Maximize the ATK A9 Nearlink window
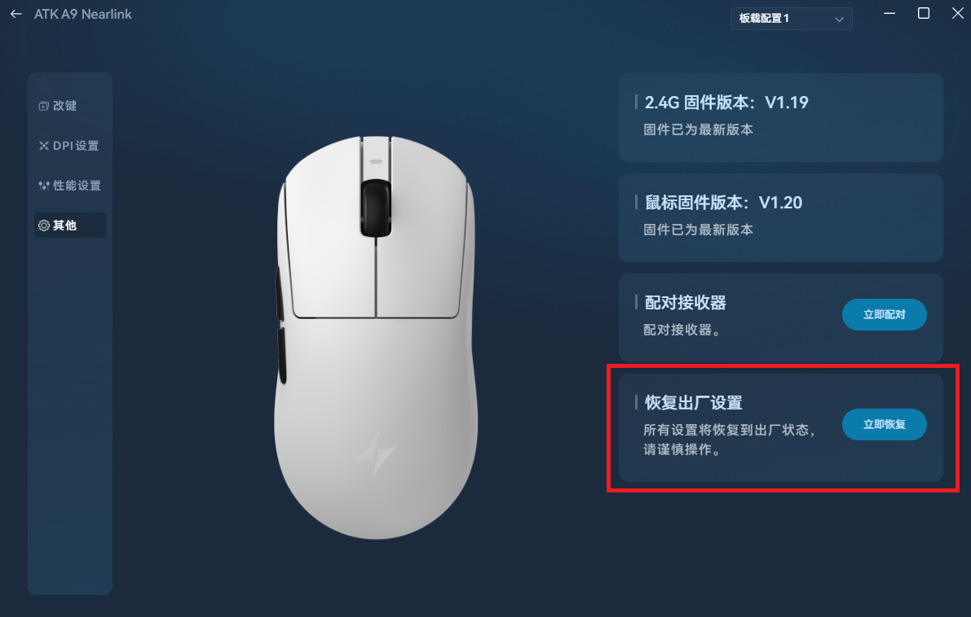The image size is (971, 617). point(924,13)
